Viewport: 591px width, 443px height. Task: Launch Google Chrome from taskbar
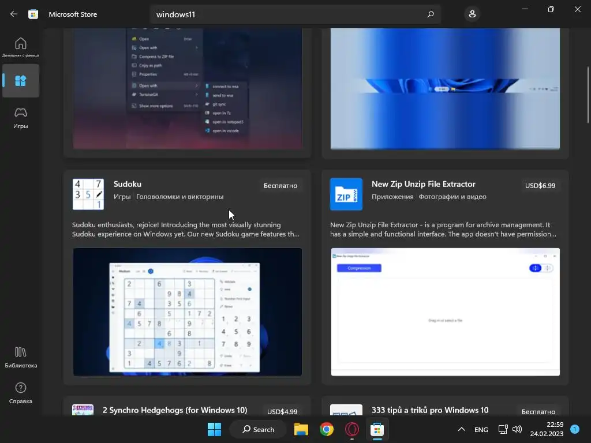(327, 429)
